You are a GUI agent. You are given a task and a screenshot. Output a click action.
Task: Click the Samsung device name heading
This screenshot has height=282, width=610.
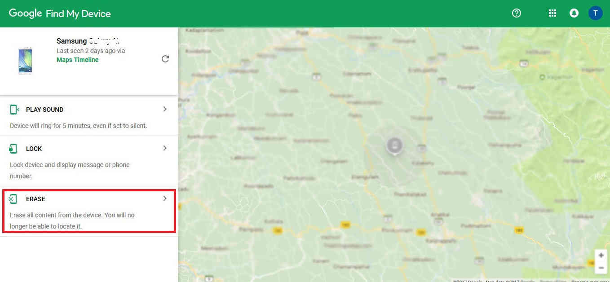point(88,41)
